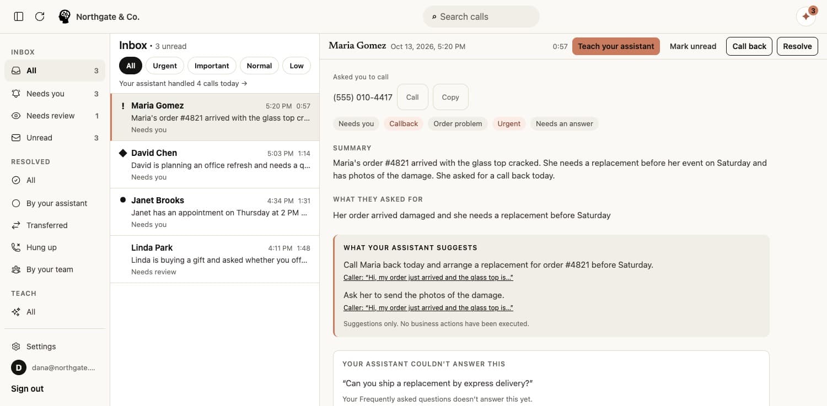Screen dimensions: 827x406
Task: Focus the Search calls field
Action: 481,17
